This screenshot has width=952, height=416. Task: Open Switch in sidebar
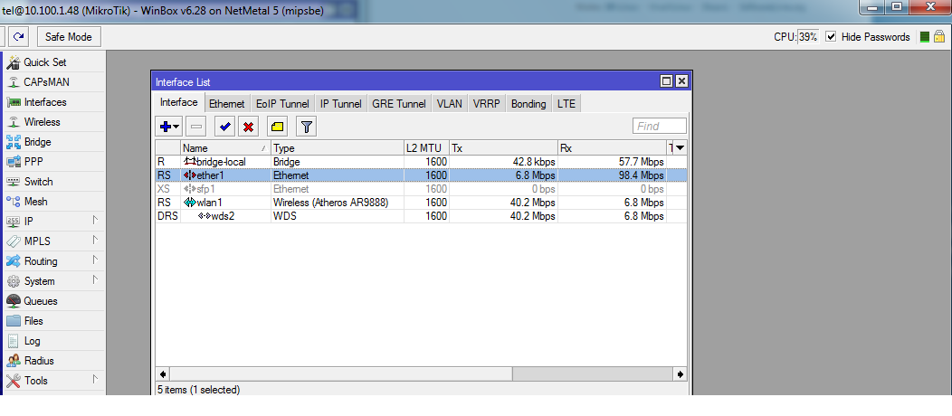(30, 181)
